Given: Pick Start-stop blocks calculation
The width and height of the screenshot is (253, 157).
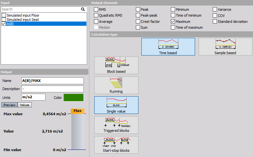Looking at the screenshot, I should click(x=116, y=145).
